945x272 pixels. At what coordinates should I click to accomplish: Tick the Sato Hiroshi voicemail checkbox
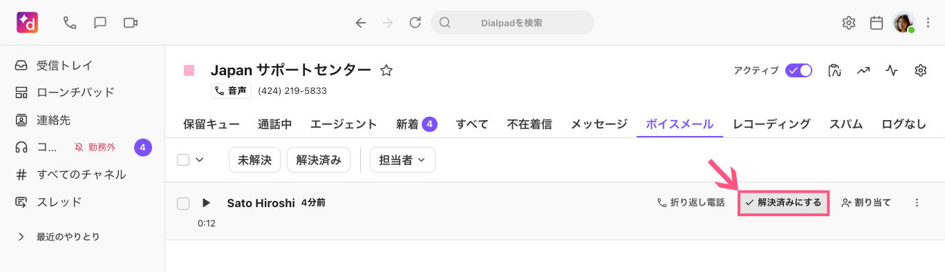(183, 203)
